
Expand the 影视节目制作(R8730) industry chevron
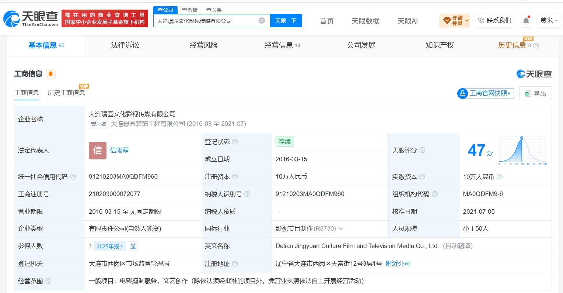tap(341, 229)
